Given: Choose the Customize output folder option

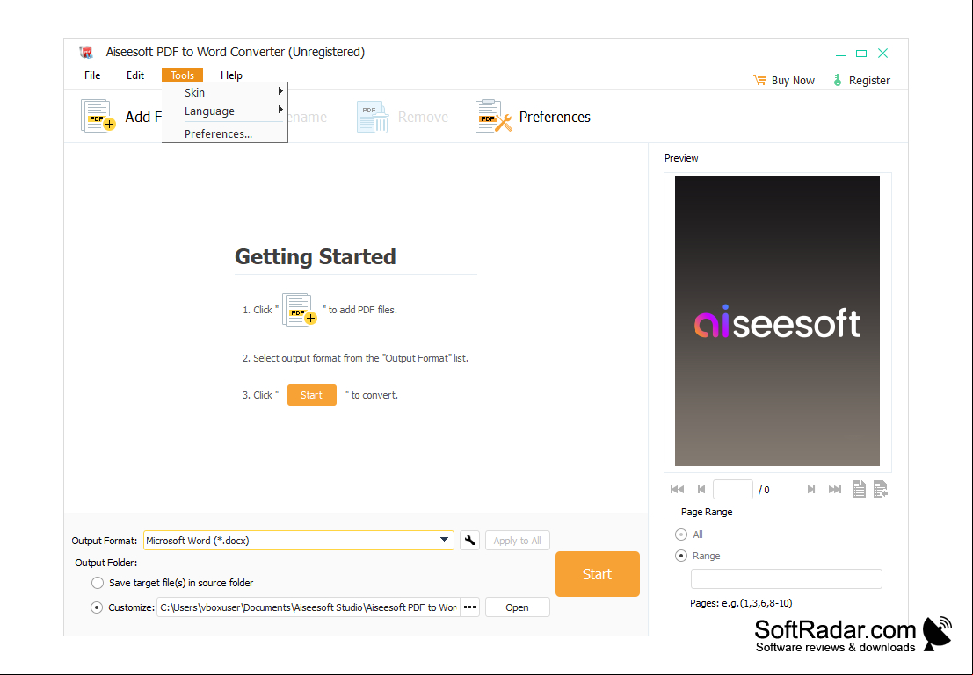Looking at the screenshot, I should (x=97, y=607).
